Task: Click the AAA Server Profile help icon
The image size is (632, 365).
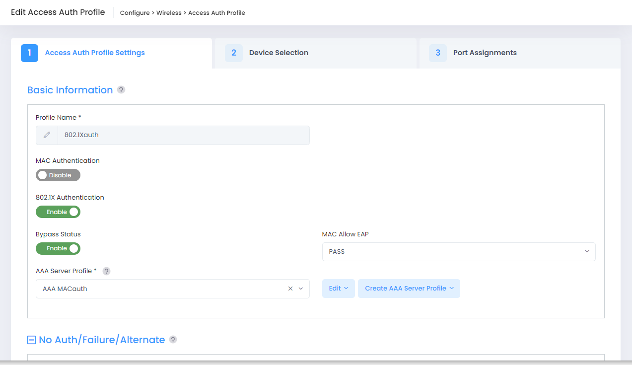Action: [x=106, y=271]
